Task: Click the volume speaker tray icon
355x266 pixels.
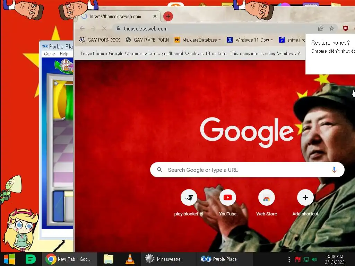Action: point(314,259)
